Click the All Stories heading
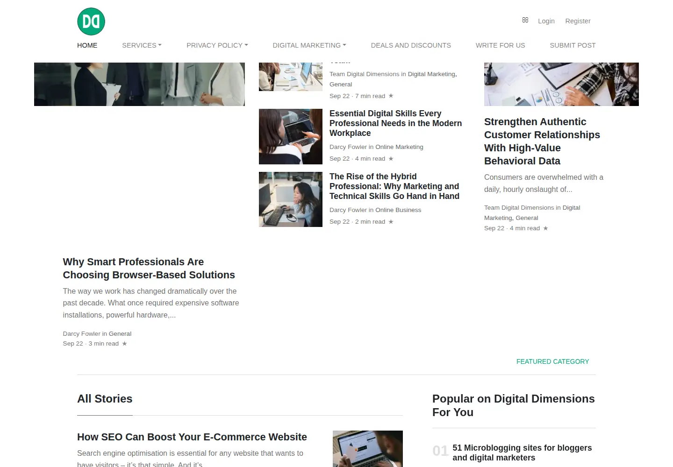673x467 pixels. pyautogui.click(x=105, y=399)
